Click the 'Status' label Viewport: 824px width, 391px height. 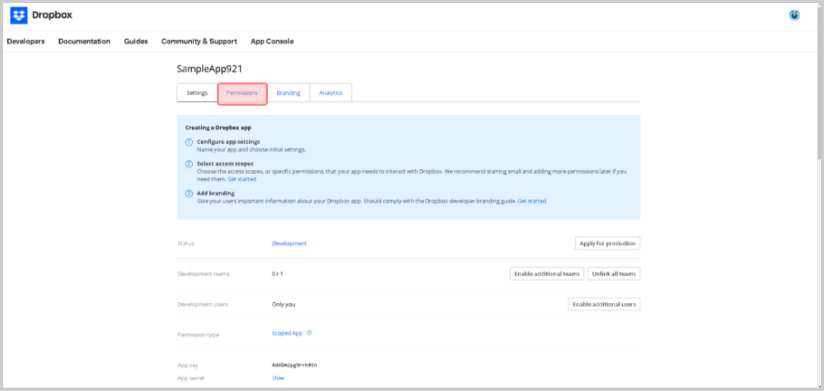[x=186, y=244]
